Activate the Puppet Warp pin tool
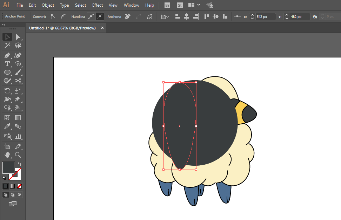Screen dimensions: 341x220 (x=18, y=99)
